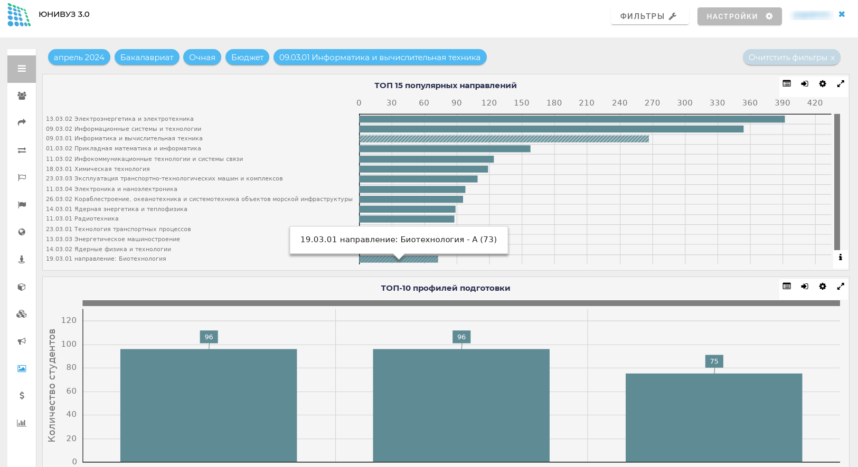Click label 19.03.01 направление: Биотехнология
Viewport: 858px width, 467px height.
click(x=106, y=259)
